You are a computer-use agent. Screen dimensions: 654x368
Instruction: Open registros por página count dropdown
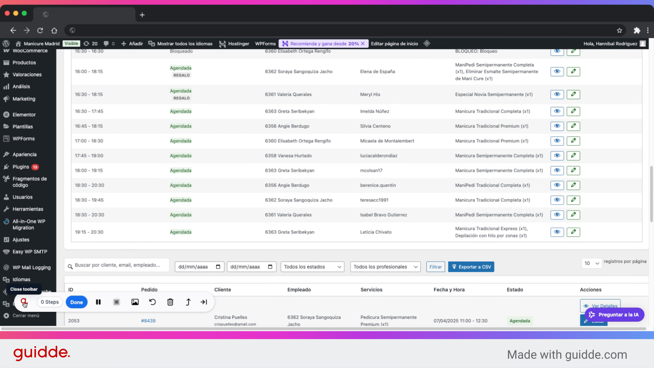[x=591, y=263]
